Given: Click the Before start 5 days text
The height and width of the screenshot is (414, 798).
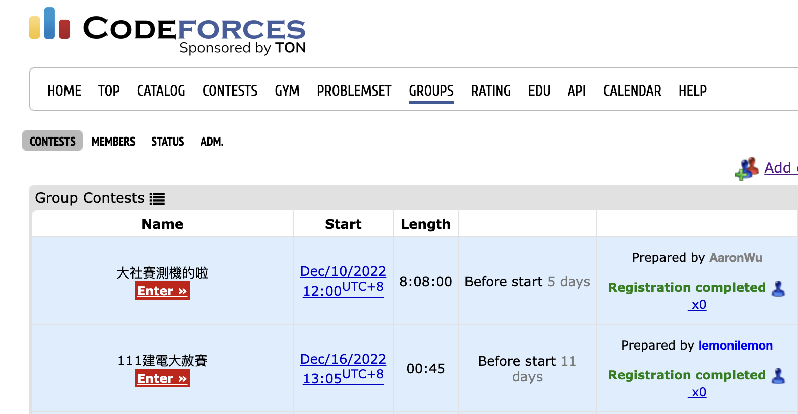Looking at the screenshot, I should click(x=527, y=282).
